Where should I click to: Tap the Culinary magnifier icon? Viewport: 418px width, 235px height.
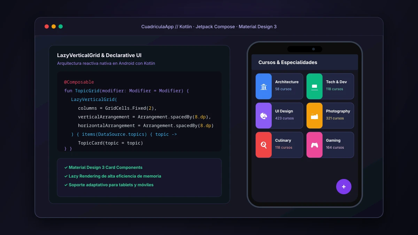click(x=264, y=145)
